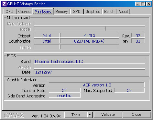Select the Mainboard tab

click(x=43, y=11)
